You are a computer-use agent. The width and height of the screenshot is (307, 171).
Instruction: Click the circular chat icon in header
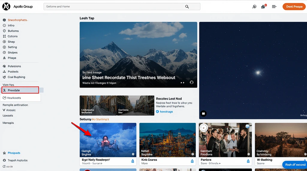[255, 7]
